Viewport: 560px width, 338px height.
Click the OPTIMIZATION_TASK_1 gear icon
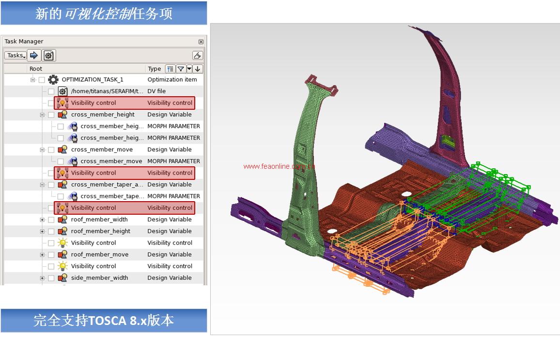tap(53, 80)
